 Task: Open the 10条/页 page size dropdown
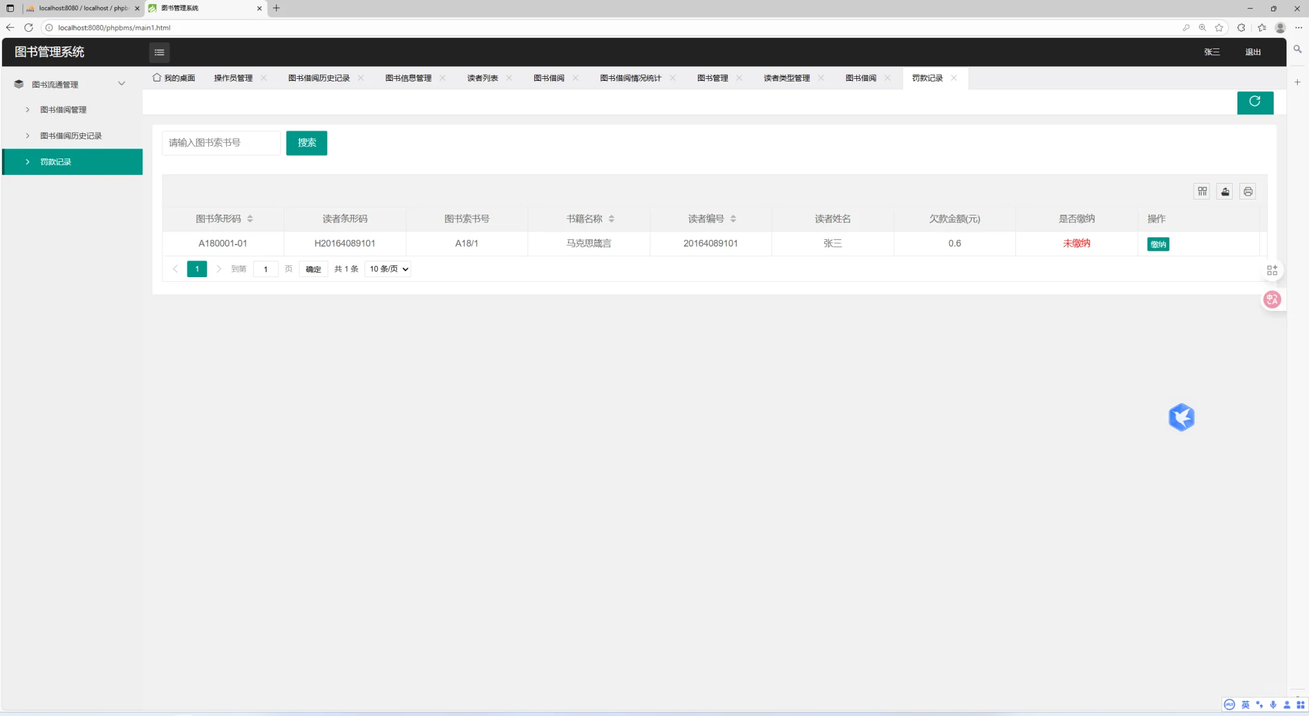(x=387, y=268)
